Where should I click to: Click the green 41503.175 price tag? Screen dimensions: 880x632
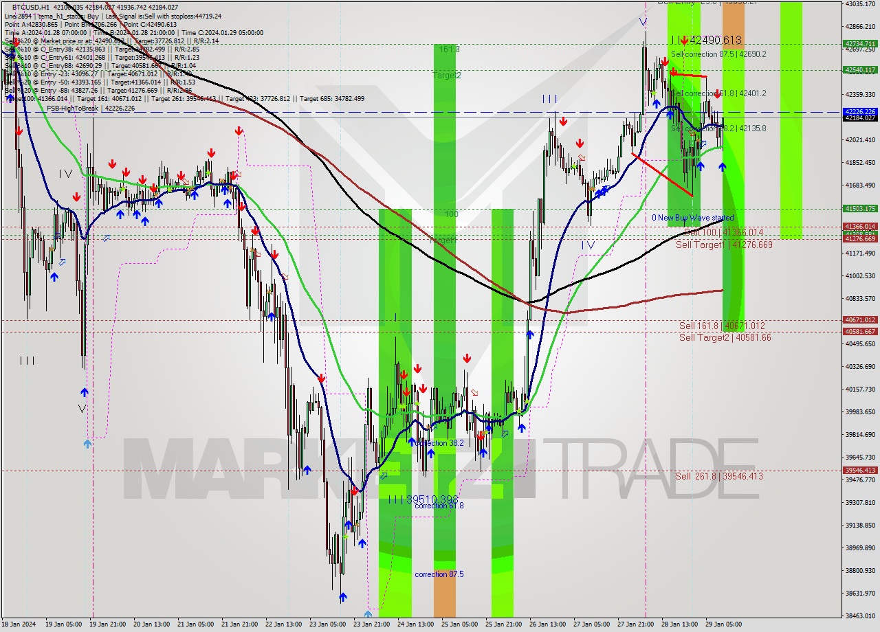click(859, 208)
